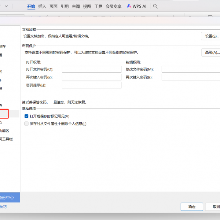Screen dimensions: 220x220
Task: Toggle 打开或保存时标记可见 checkbox
Action: (26, 116)
